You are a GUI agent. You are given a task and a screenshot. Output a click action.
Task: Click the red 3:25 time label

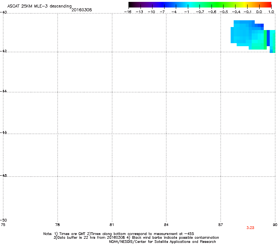tap(250, 228)
